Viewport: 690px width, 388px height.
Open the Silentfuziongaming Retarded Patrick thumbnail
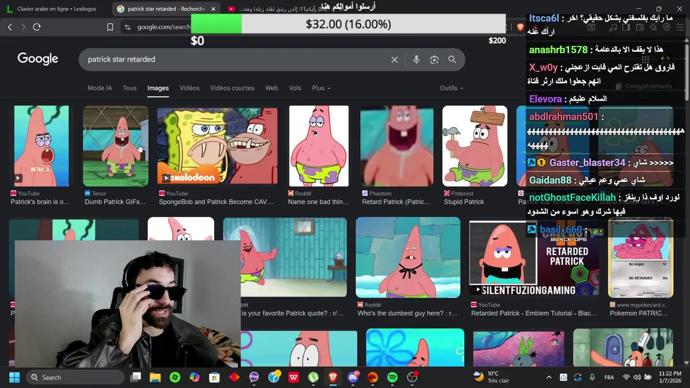(534, 258)
